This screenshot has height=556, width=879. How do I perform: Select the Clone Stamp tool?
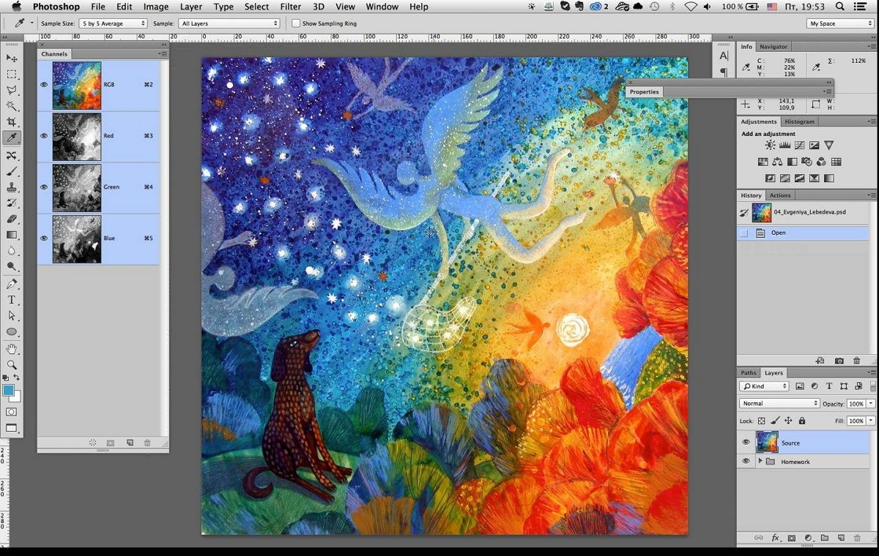click(x=12, y=187)
